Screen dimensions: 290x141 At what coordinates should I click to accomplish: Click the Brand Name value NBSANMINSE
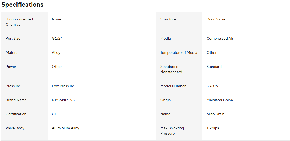point(64,100)
